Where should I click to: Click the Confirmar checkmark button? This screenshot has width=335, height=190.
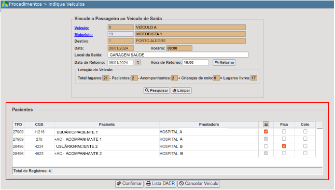(x=129, y=184)
